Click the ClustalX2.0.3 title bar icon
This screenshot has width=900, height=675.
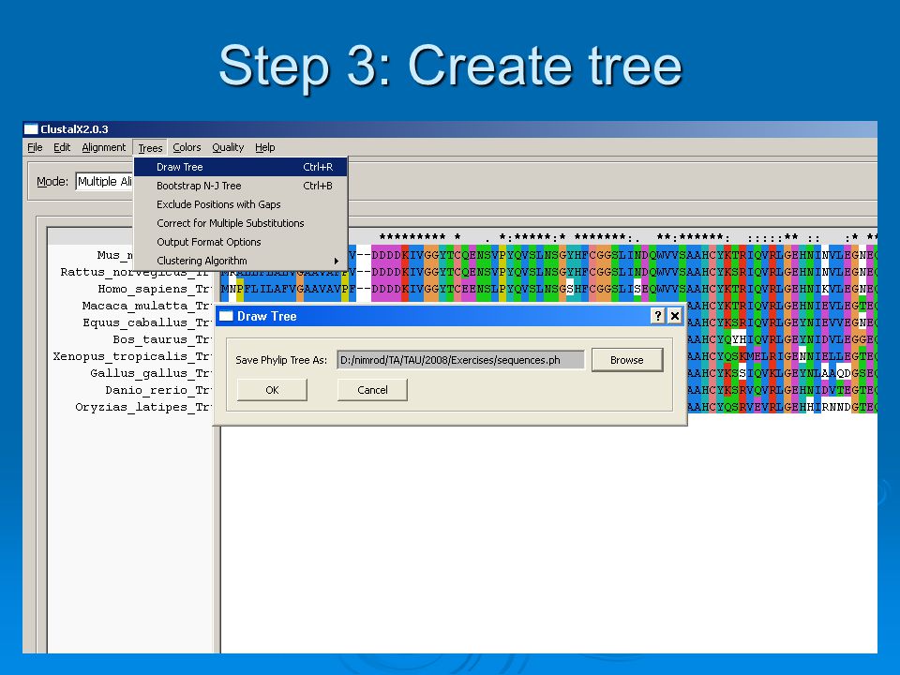31,129
